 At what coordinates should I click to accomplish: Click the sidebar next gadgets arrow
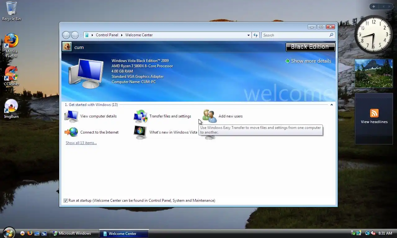(x=390, y=7)
